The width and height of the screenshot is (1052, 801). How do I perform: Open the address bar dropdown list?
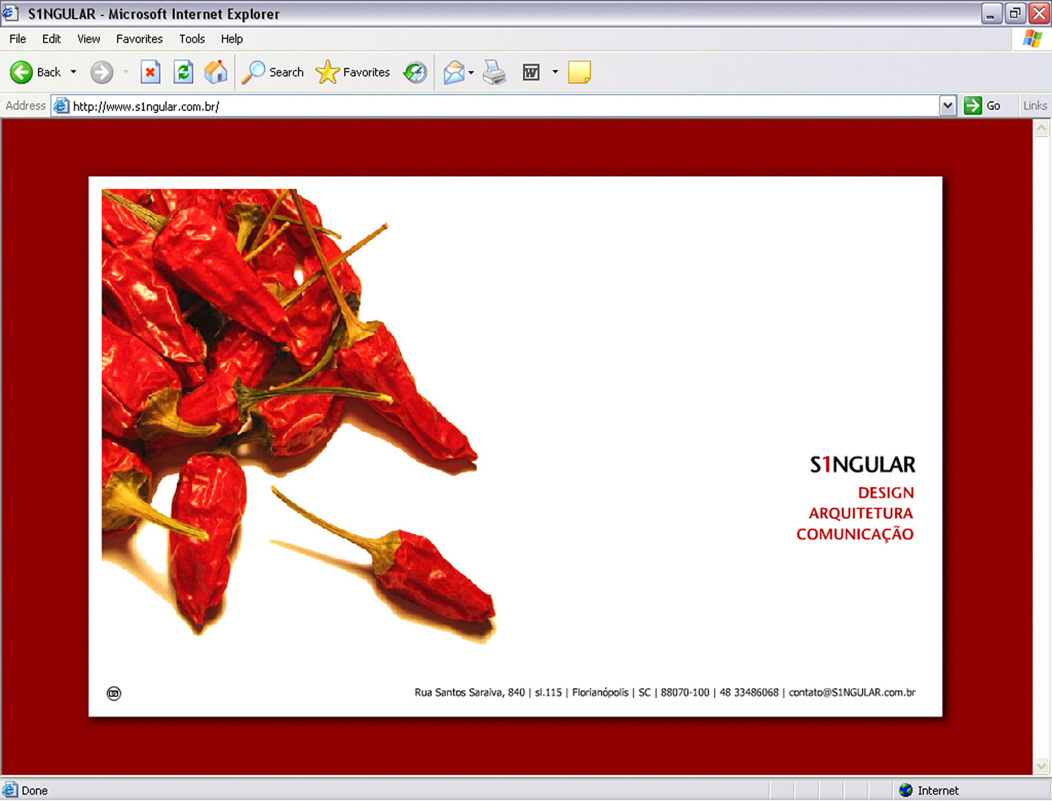click(x=947, y=106)
